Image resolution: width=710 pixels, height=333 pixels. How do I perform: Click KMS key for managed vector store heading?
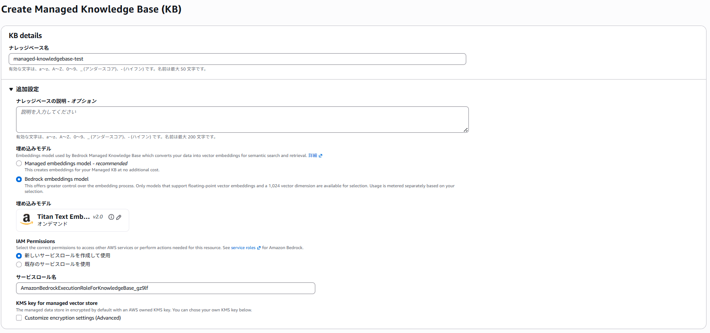tap(57, 303)
